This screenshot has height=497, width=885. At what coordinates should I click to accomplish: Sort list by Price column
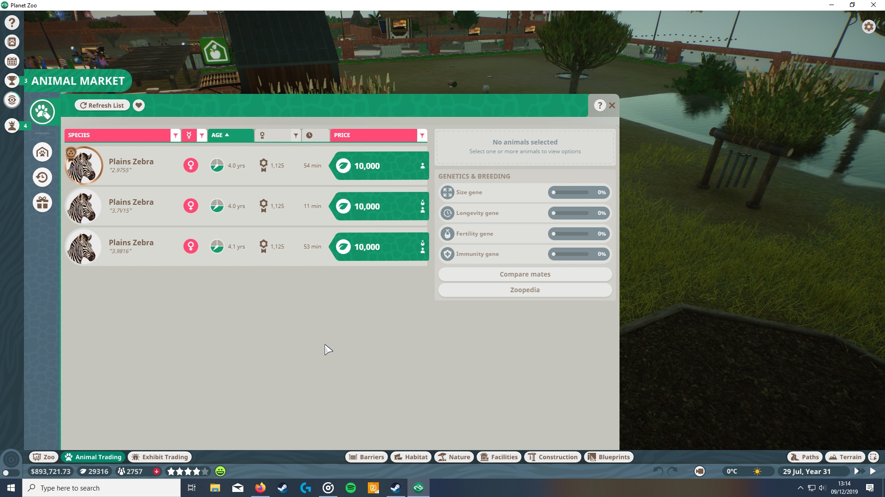pos(373,135)
